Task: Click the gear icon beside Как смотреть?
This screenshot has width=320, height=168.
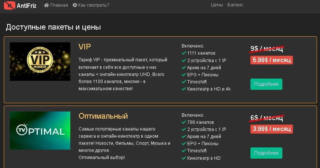Action: [x=75, y=5]
